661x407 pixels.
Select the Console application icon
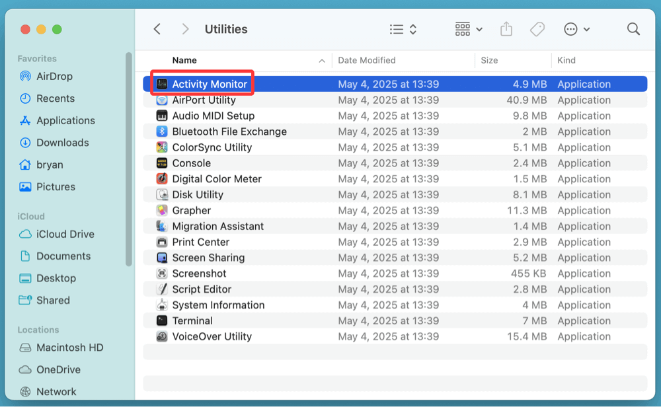pos(161,163)
